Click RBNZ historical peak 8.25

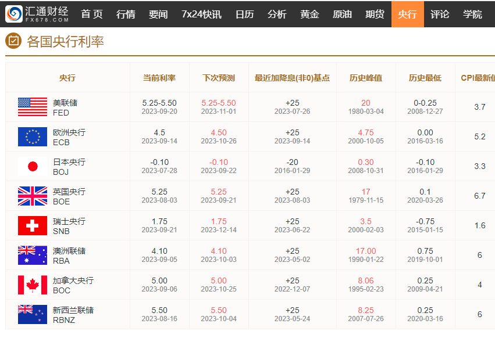point(366,310)
